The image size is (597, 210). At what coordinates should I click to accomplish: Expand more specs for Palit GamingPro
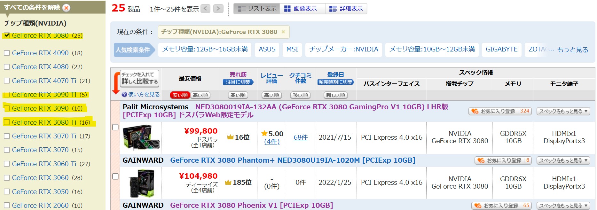[x=563, y=111]
